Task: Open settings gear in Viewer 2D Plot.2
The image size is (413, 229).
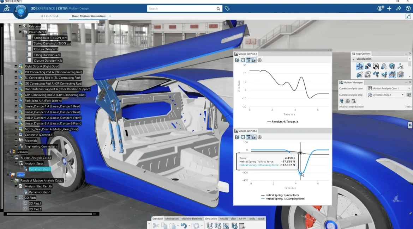Action: point(260,137)
